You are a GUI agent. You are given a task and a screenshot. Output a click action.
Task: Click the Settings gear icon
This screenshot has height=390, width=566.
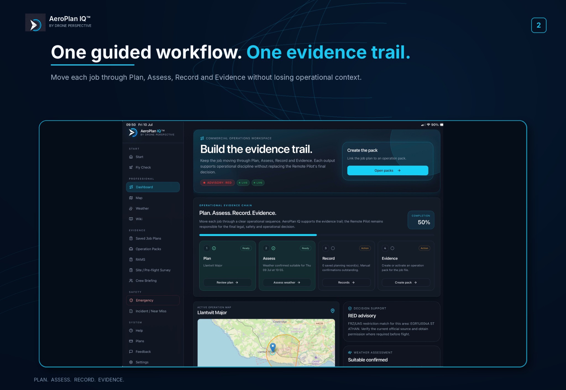click(x=131, y=362)
